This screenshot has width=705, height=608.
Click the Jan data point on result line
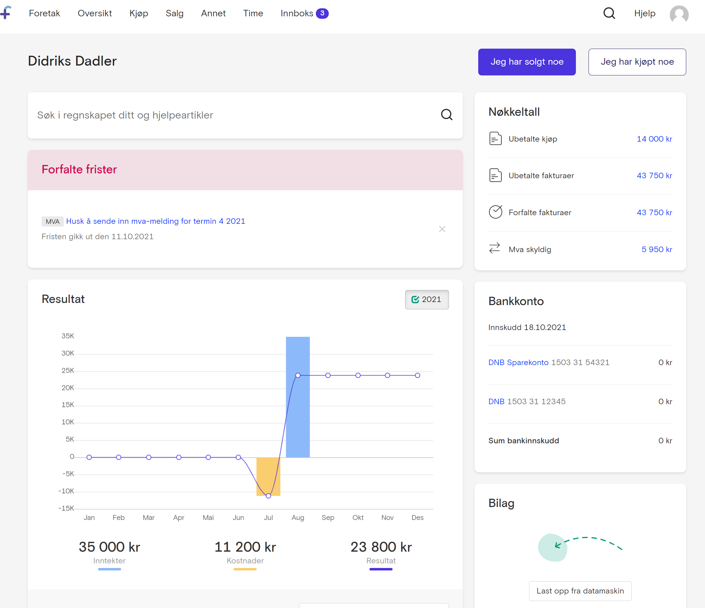point(89,457)
